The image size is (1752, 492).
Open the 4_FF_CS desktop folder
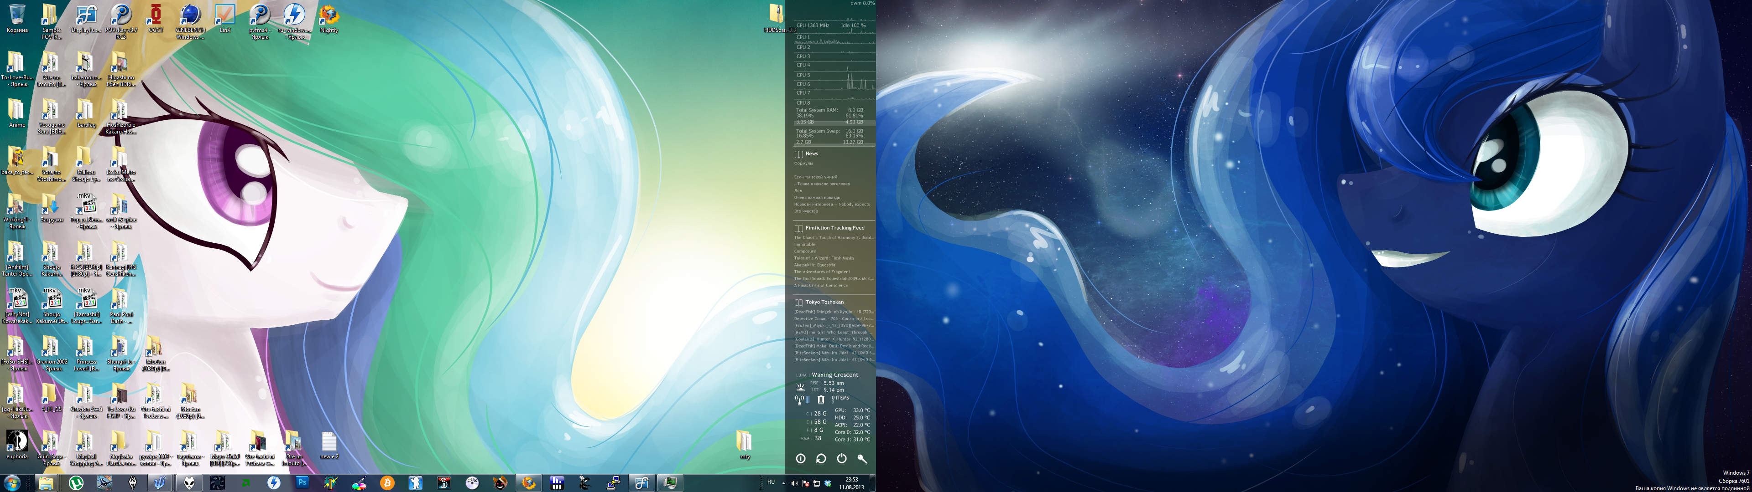pyautogui.click(x=51, y=398)
